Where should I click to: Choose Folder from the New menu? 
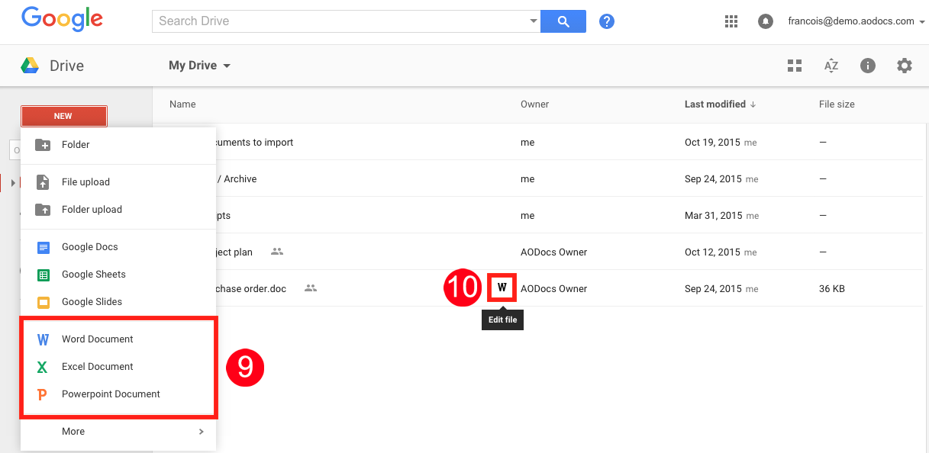pos(118,145)
